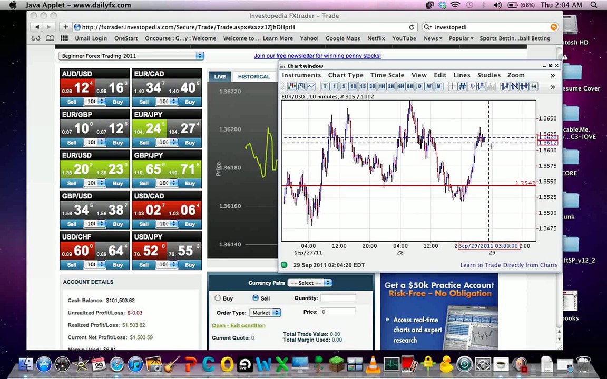Open the Studies menu
Viewport: 607px width, 379px height.
tap(489, 75)
